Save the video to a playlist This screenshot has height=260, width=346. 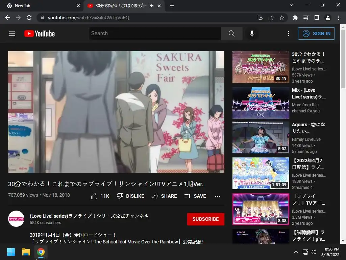pos(195,196)
